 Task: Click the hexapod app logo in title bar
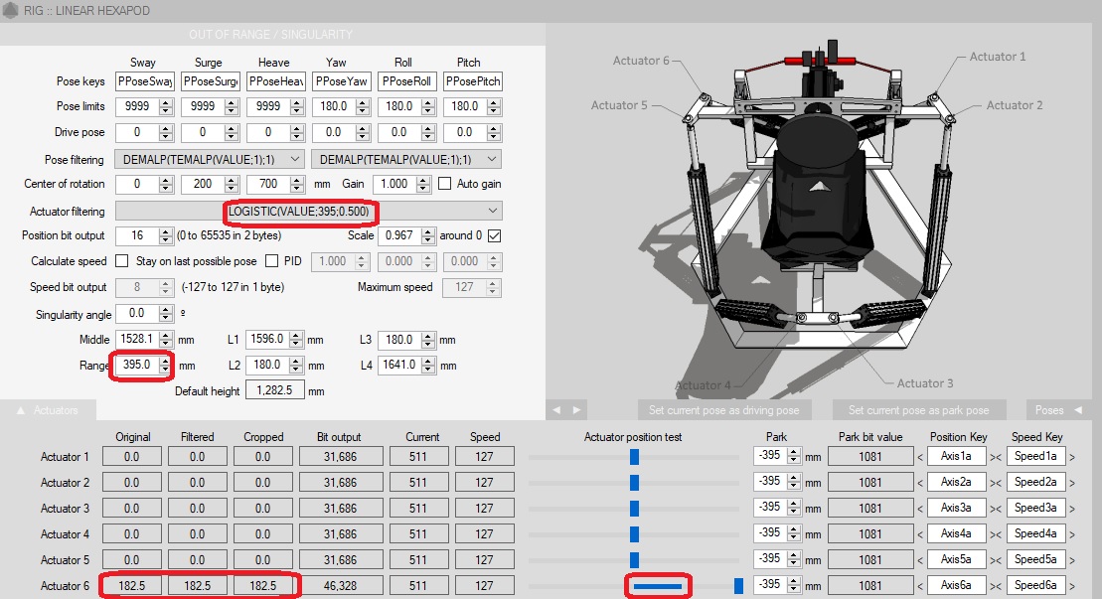tap(12, 10)
